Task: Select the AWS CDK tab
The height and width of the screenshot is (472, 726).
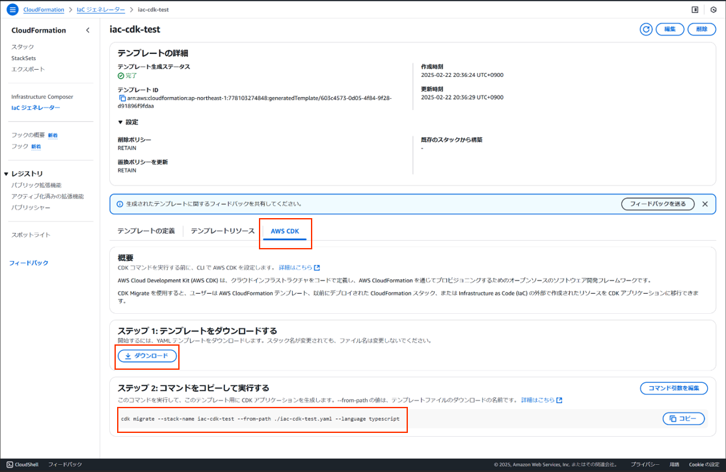Action: pyautogui.click(x=285, y=230)
